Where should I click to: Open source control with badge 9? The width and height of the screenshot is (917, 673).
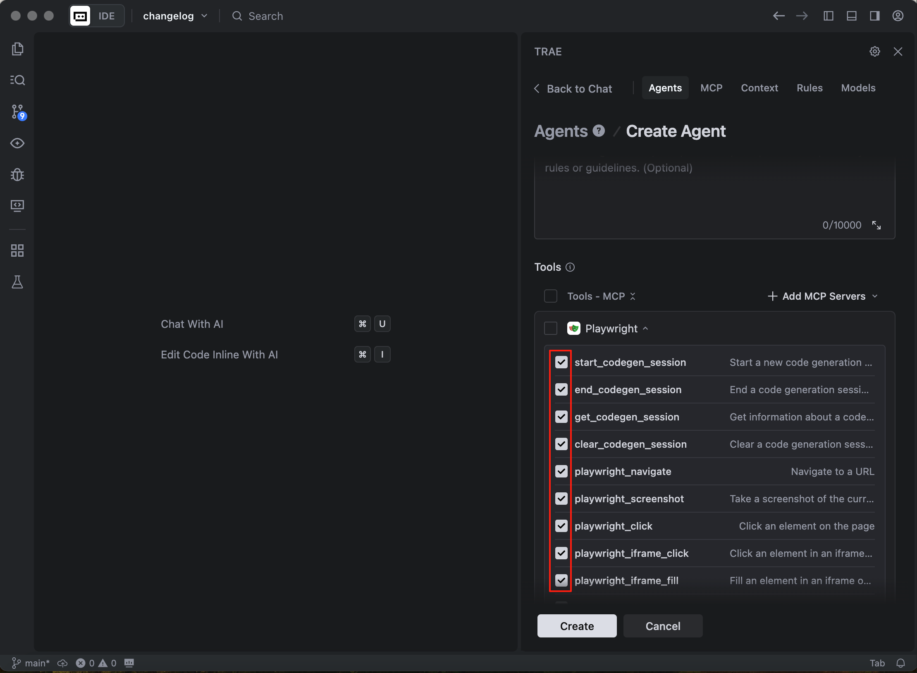click(x=17, y=112)
